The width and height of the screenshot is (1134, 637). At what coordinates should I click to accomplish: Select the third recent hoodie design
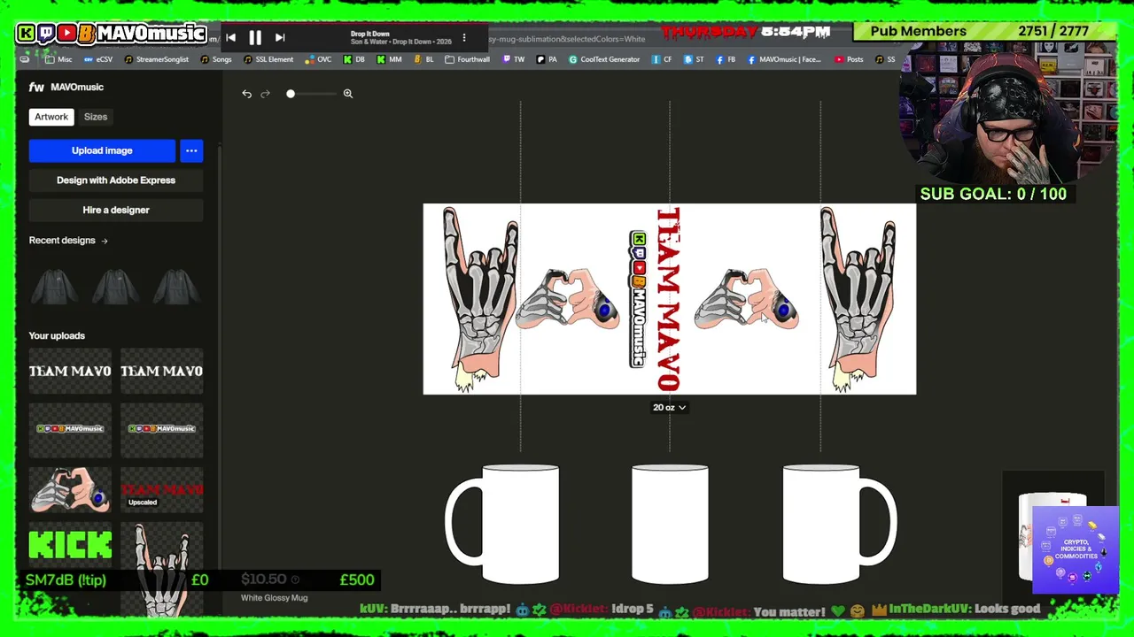(177, 288)
